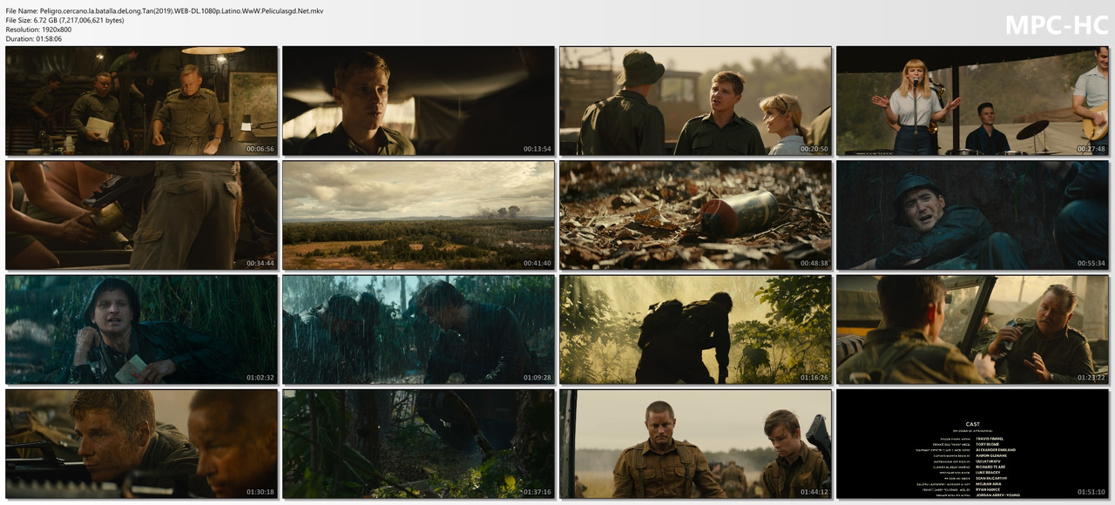Open the grenade-in-leaves thumbnail at 00:48:38
The height and width of the screenshot is (505, 1115).
[x=695, y=215]
